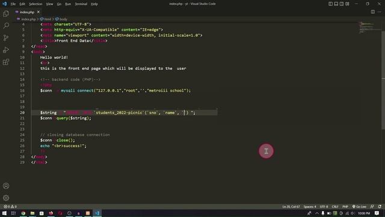The width and height of the screenshot is (385, 217).
Task: Open the Terminal menu
Action: tap(81, 4)
